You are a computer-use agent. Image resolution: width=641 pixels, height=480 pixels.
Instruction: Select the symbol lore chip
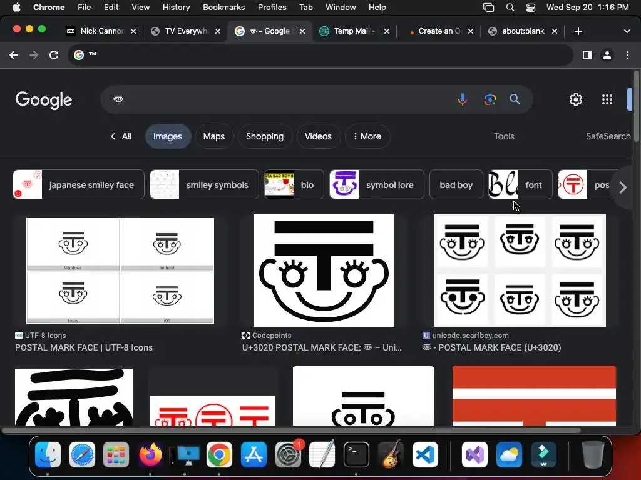(377, 184)
